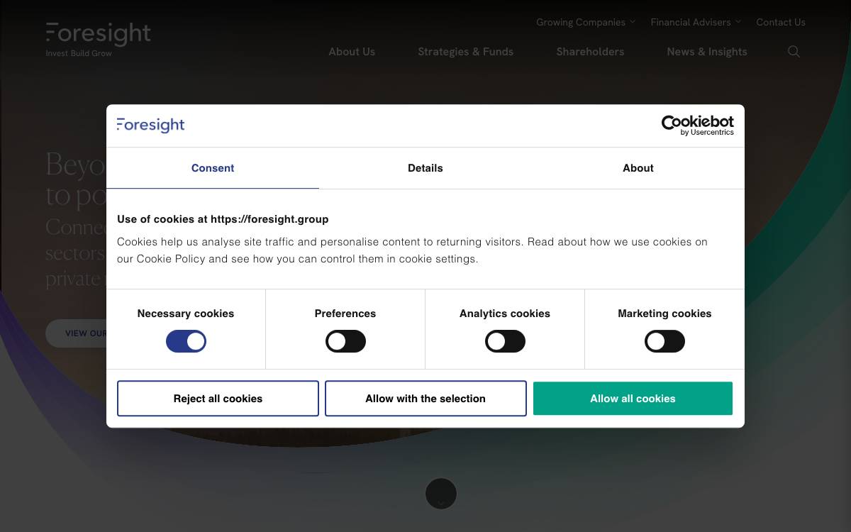Switch to the Details tab
The width and height of the screenshot is (851, 532).
[x=425, y=168]
